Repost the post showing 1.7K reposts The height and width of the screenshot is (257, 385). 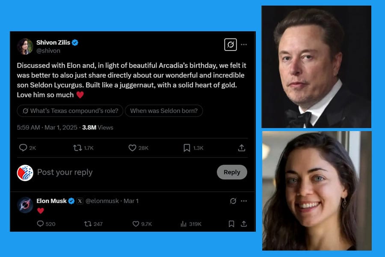tap(77, 148)
